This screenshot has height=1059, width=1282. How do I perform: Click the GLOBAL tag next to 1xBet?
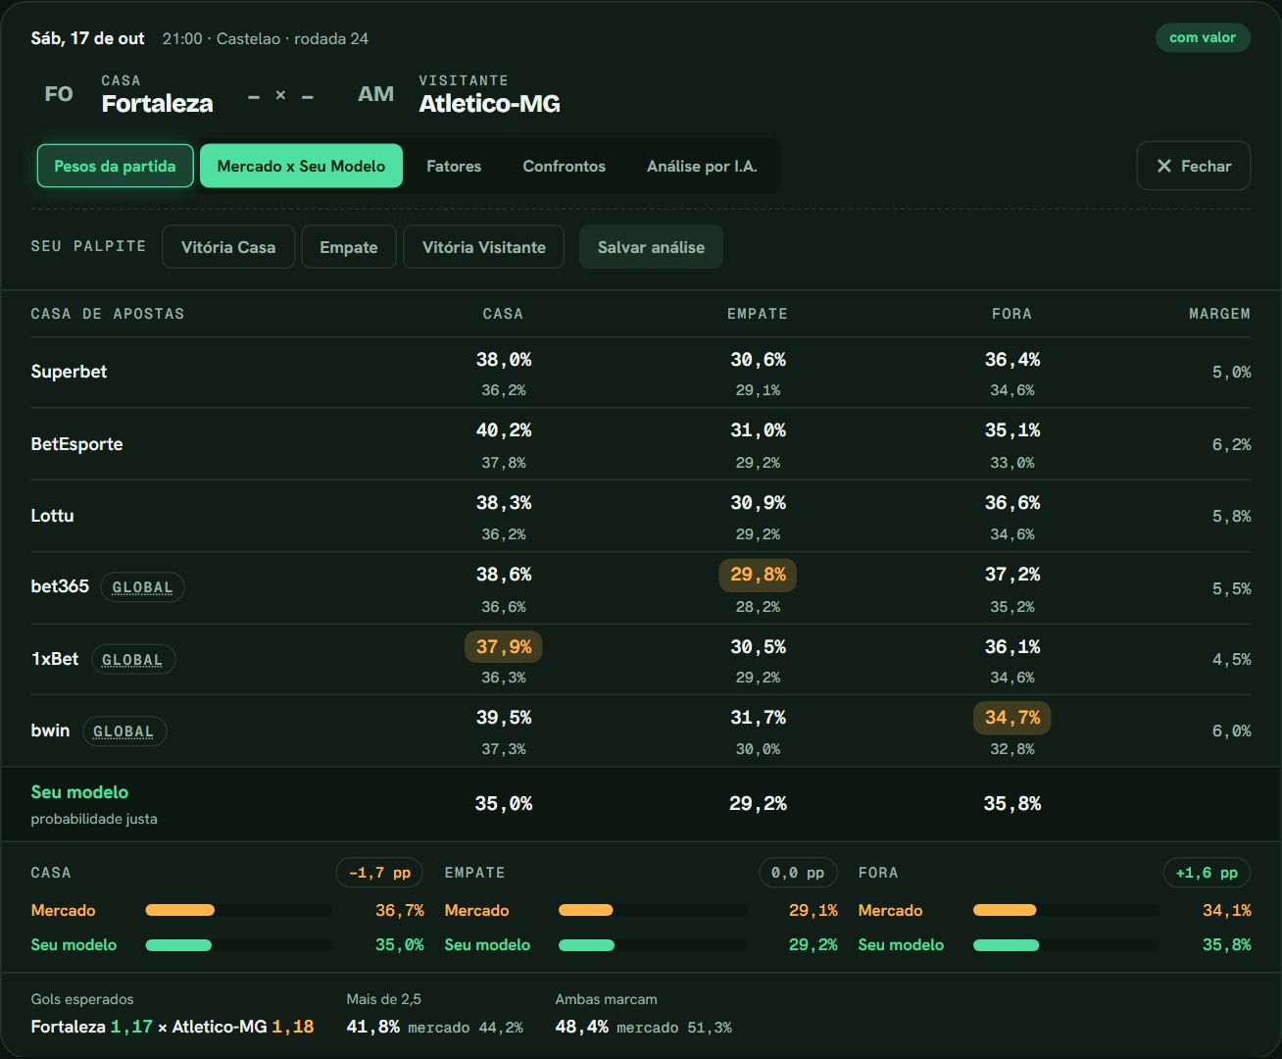[x=132, y=660]
